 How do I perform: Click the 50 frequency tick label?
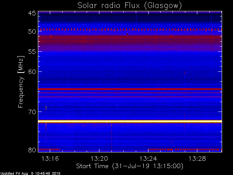click(x=32, y=32)
